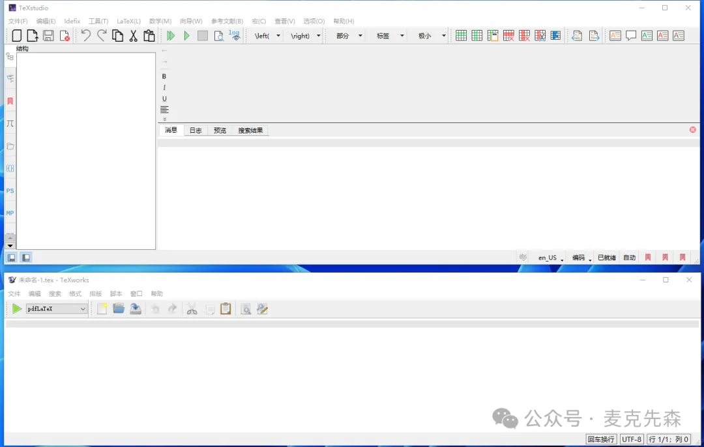This screenshot has width=704, height=447.
Task: Change en_US spell-check language
Action: coord(550,258)
